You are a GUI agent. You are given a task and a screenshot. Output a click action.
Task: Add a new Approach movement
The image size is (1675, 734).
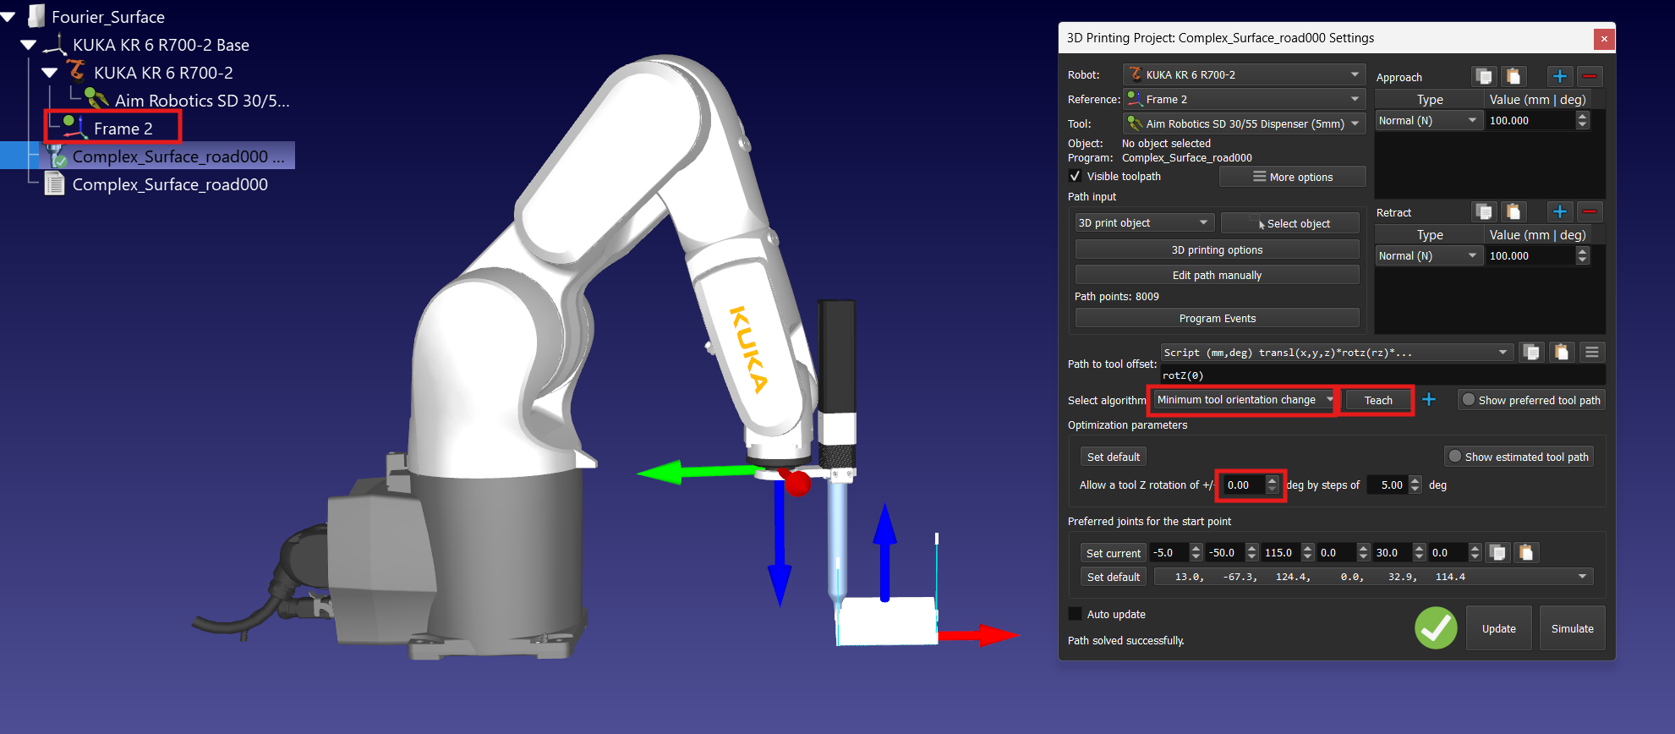(1560, 76)
